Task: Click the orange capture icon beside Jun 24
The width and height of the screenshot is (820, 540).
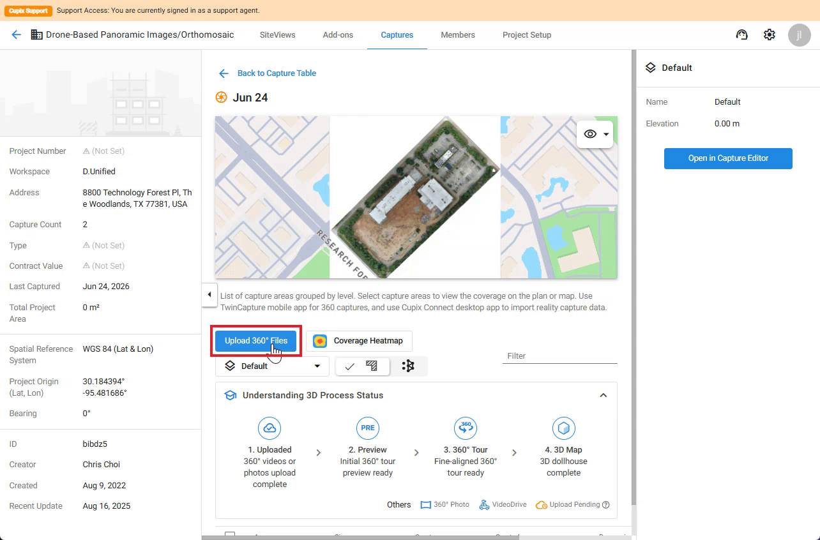Action: coord(221,97)
